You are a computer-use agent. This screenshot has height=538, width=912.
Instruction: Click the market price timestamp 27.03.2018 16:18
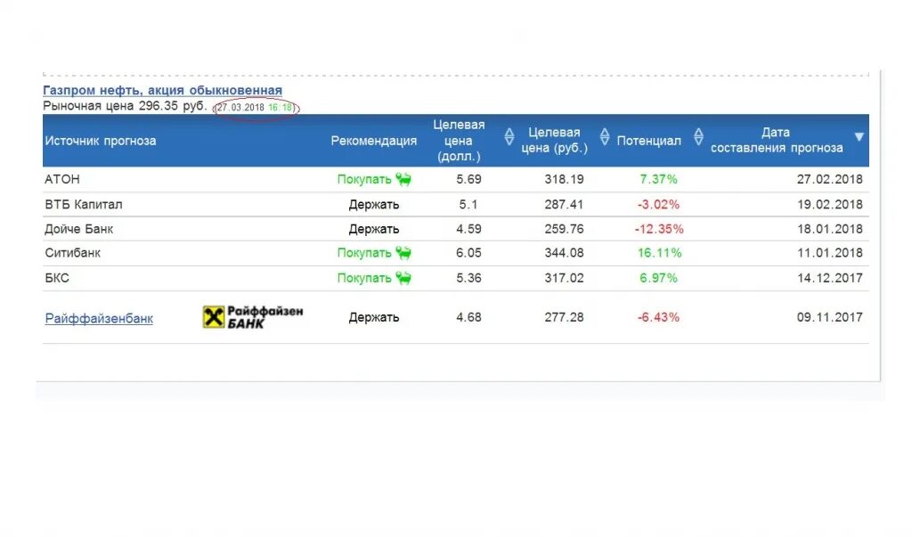coord(255,108)
